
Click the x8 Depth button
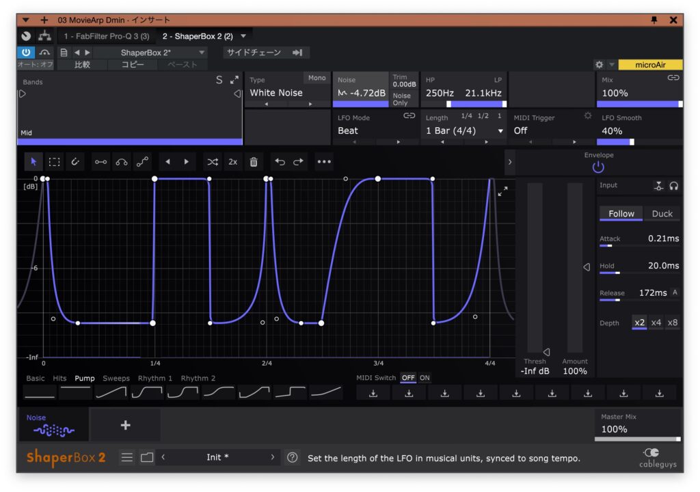[x=672, y=323]
